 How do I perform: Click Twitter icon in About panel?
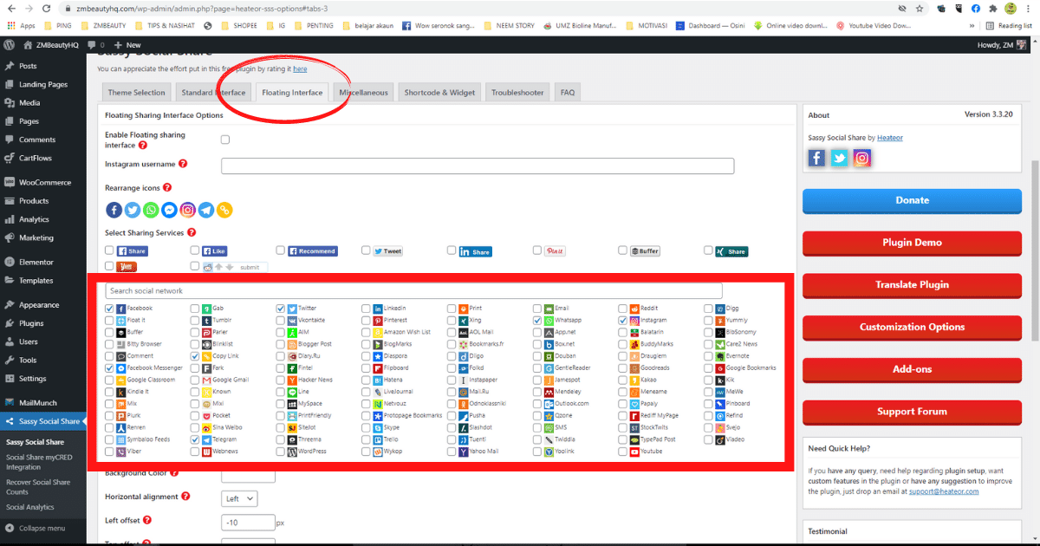point(839,158)
